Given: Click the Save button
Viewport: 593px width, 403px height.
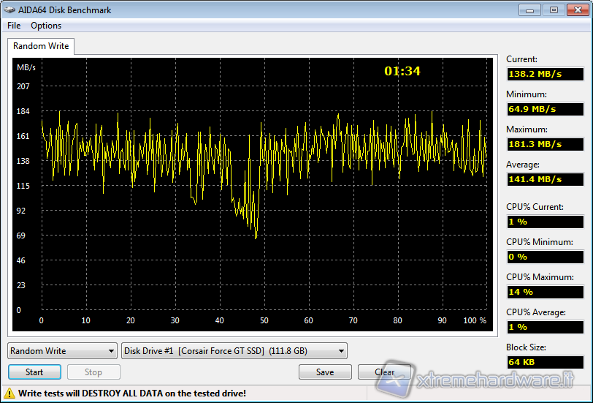Looking at the screenshot, I should point(325,372).
